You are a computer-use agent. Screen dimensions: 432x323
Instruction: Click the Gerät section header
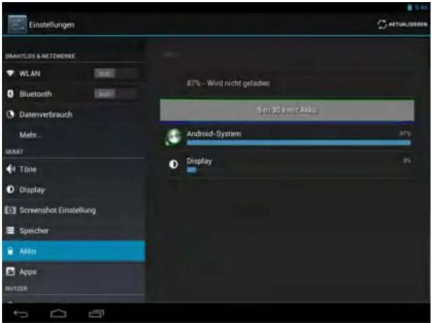pyautogui.click(x=14, y=152)
